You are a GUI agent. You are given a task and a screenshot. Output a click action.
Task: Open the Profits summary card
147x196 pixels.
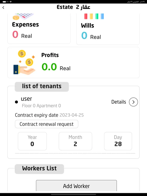pos(73,62)
